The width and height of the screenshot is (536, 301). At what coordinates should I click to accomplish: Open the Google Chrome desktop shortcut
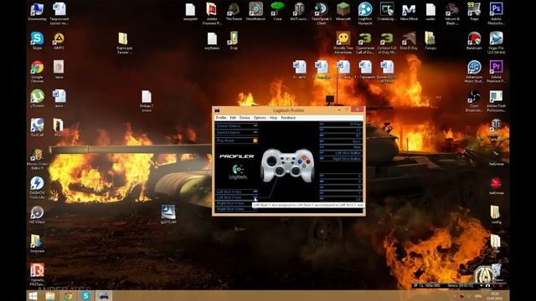point(37,72)
